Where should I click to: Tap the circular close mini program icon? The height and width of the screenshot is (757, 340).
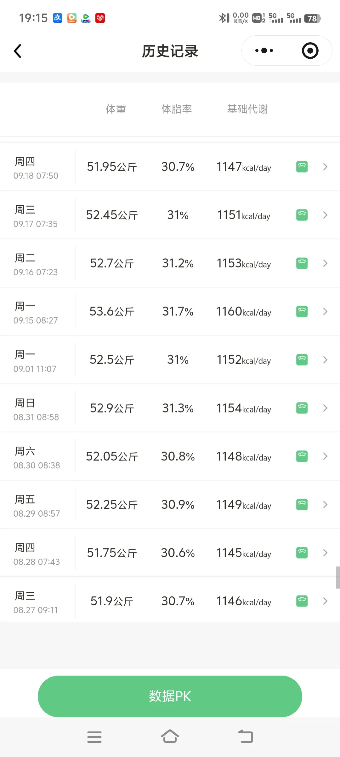[x=310, y=50]
